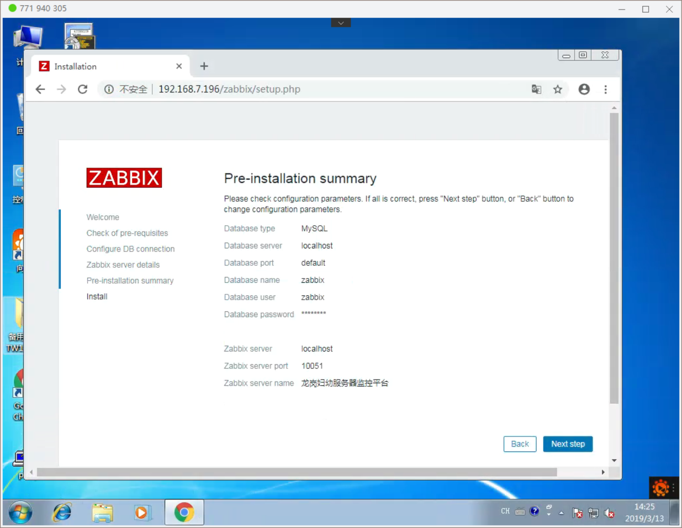The image size is (682, 528).
Task: Open the site info icon beside 不安全
Action: click(x=109, y=89)
